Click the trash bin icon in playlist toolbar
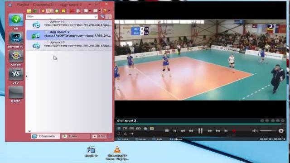Viewport: 290px width, 163px height. click(78, 11)
